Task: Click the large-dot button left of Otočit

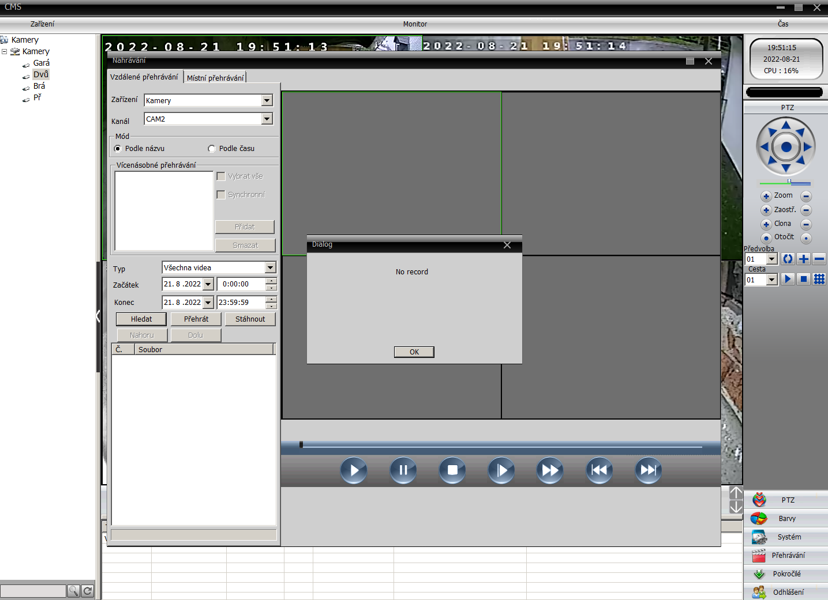Action: point(766,238)
